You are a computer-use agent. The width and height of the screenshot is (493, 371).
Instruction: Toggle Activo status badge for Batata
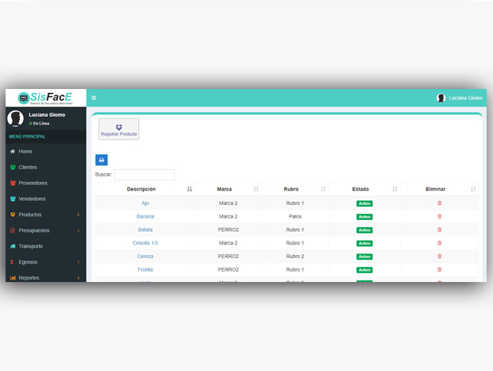coord(364,230)
